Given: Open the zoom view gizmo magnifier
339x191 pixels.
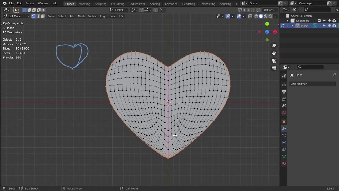Looking at the screenshot, I should (274, 46).
